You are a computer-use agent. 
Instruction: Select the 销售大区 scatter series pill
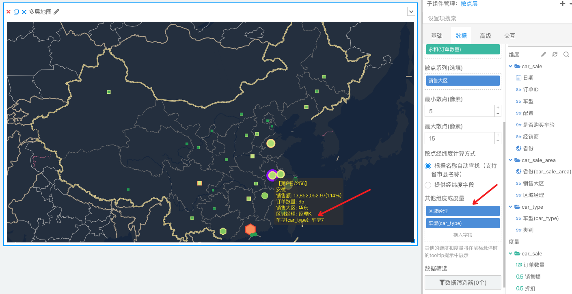pos(463,81)
